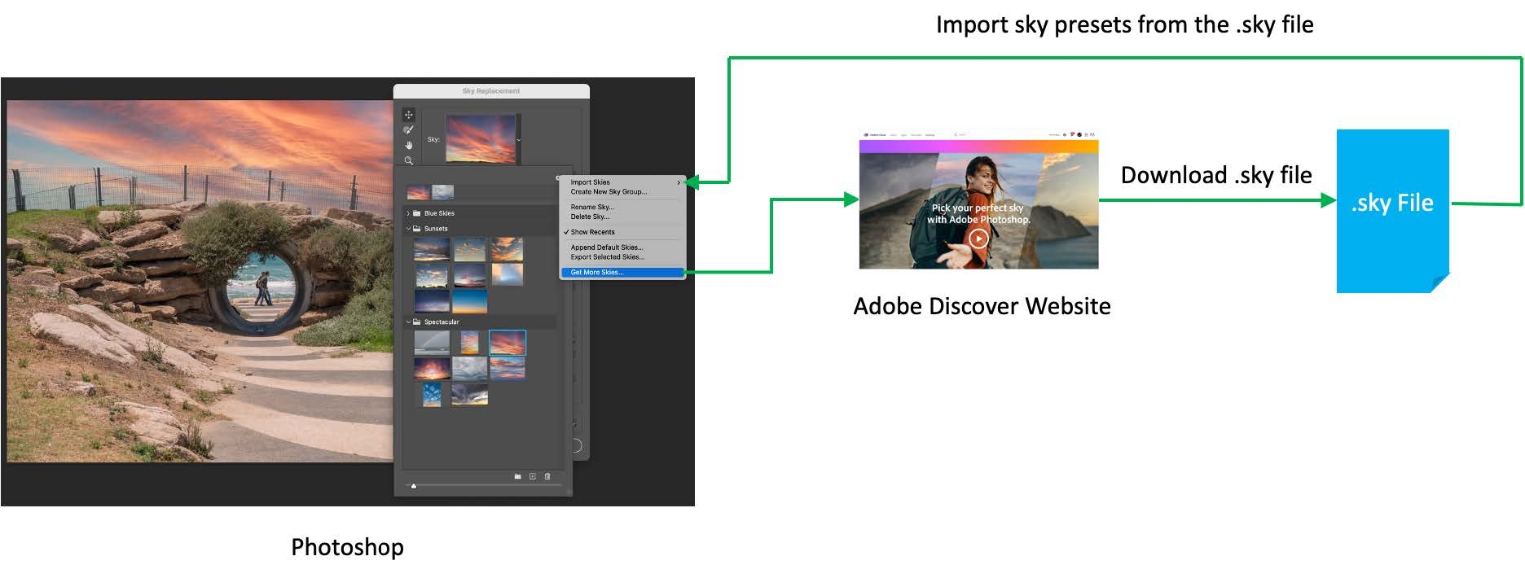Choose Get More Skies menu item
1525x578 pixels.
(x=597, y=273)
